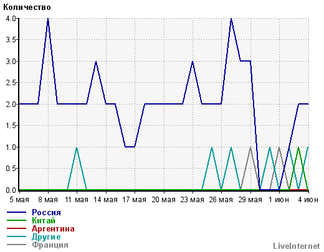Image resolution: width=324 pixels, height=252 pixels.
Task: Click the gray Франция legend line swatch
Action: tap(16, 245)
